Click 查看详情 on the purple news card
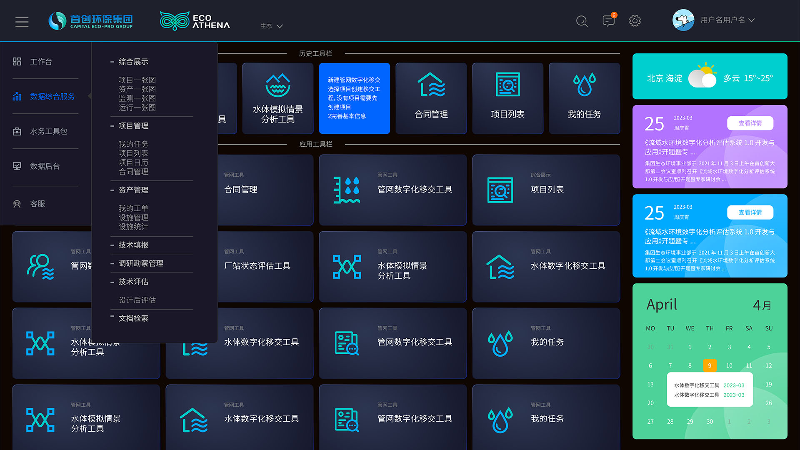 tap(750, 123)
